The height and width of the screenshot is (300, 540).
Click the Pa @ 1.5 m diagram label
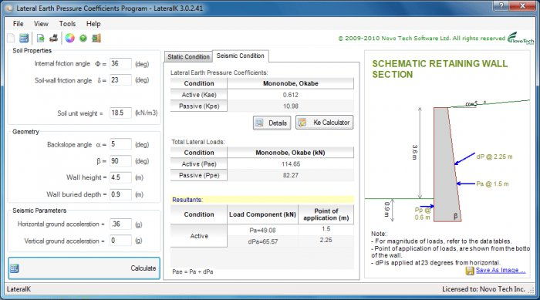[492, 184]
